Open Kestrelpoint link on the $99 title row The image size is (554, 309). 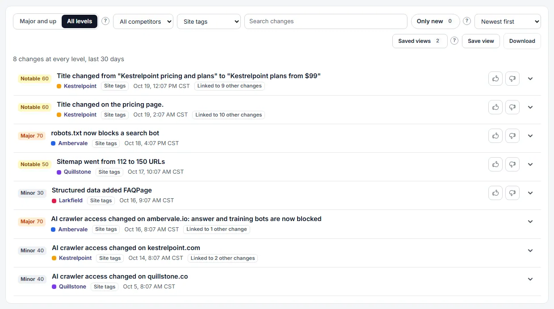(x=80, y=86)
